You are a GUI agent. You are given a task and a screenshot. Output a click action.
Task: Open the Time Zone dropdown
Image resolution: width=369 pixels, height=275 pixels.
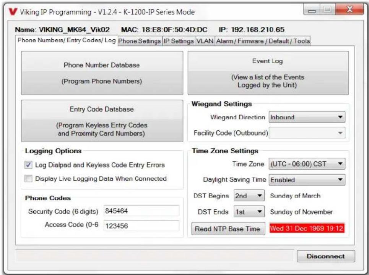tap(307, 164)
